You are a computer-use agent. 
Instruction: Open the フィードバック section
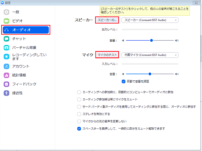pyautogui.click(x=25, y=84)
